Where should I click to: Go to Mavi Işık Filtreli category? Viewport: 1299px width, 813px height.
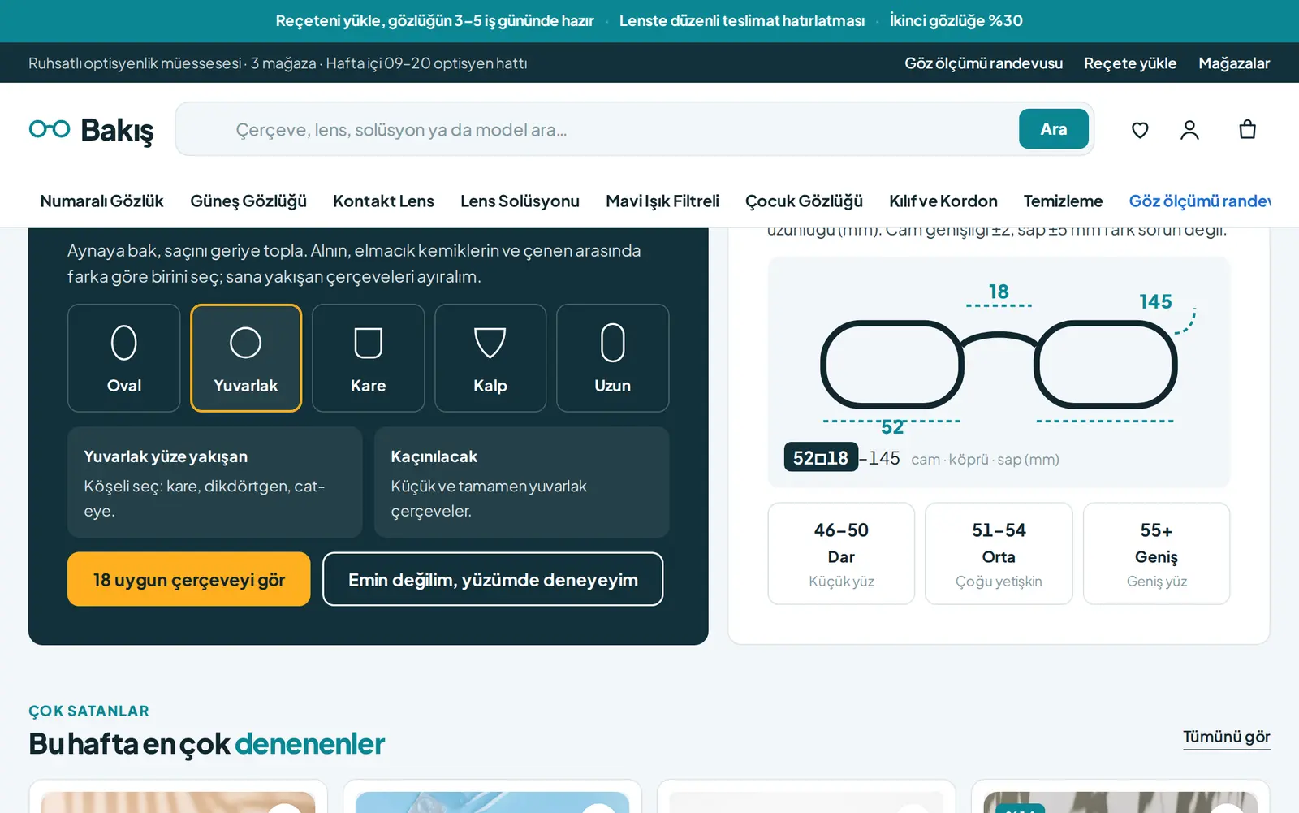click(x=662, y=201)
